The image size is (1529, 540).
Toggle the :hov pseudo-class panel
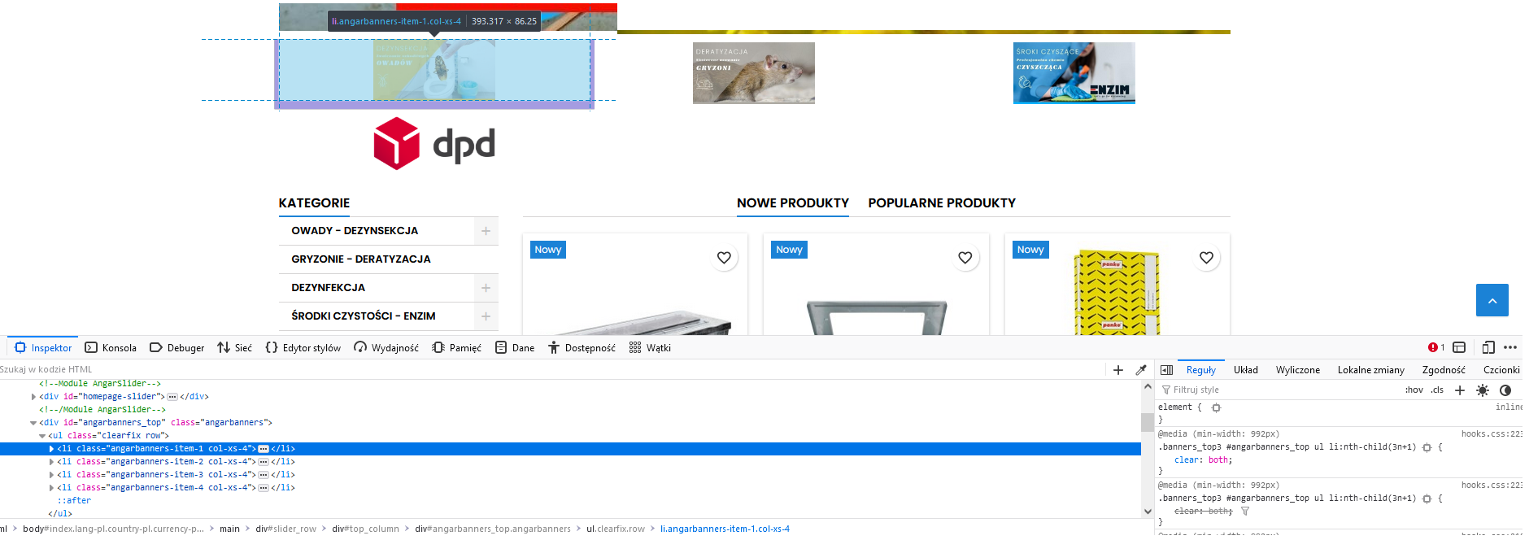pyautogui.click(x=1414, y=390)
